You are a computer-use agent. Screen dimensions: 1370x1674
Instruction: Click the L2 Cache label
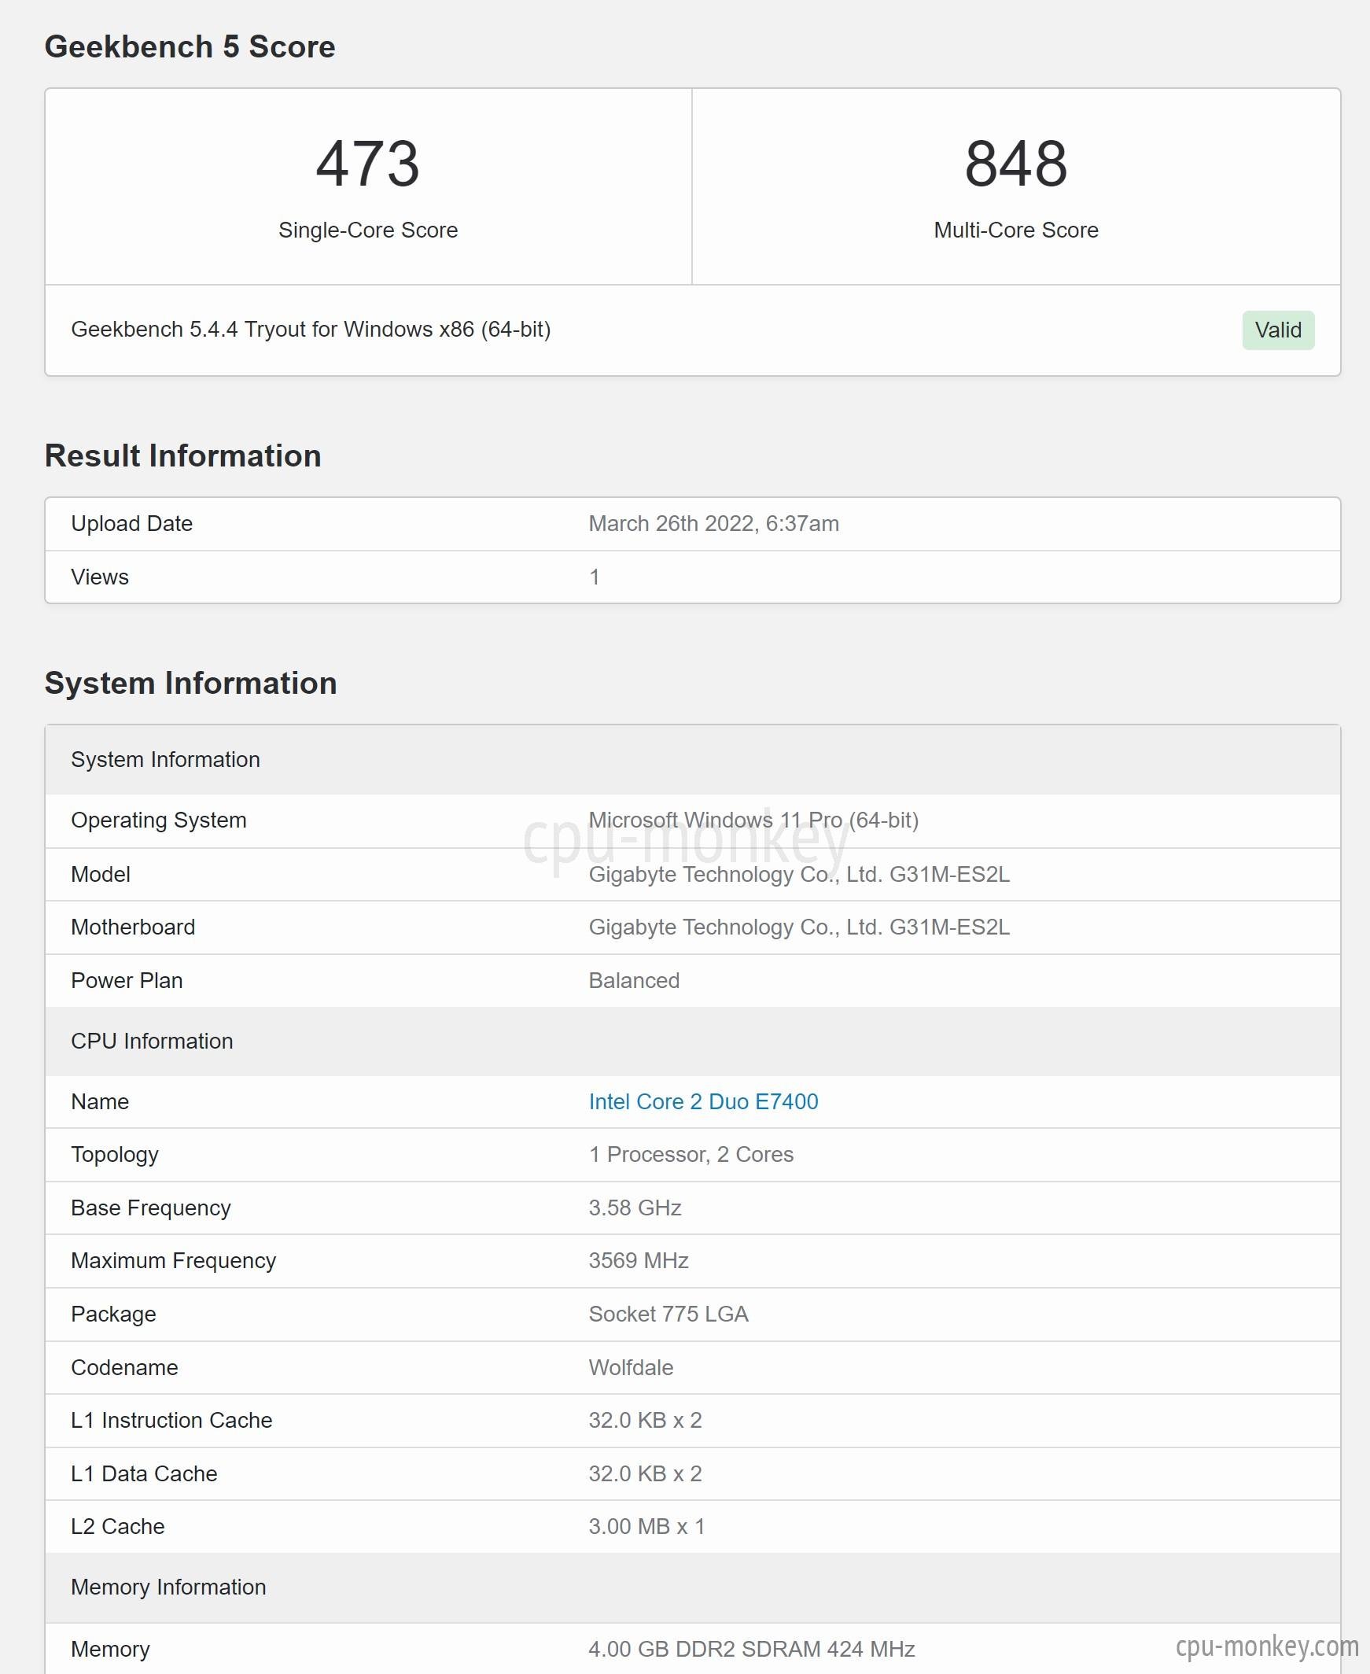coord(118,1526)
